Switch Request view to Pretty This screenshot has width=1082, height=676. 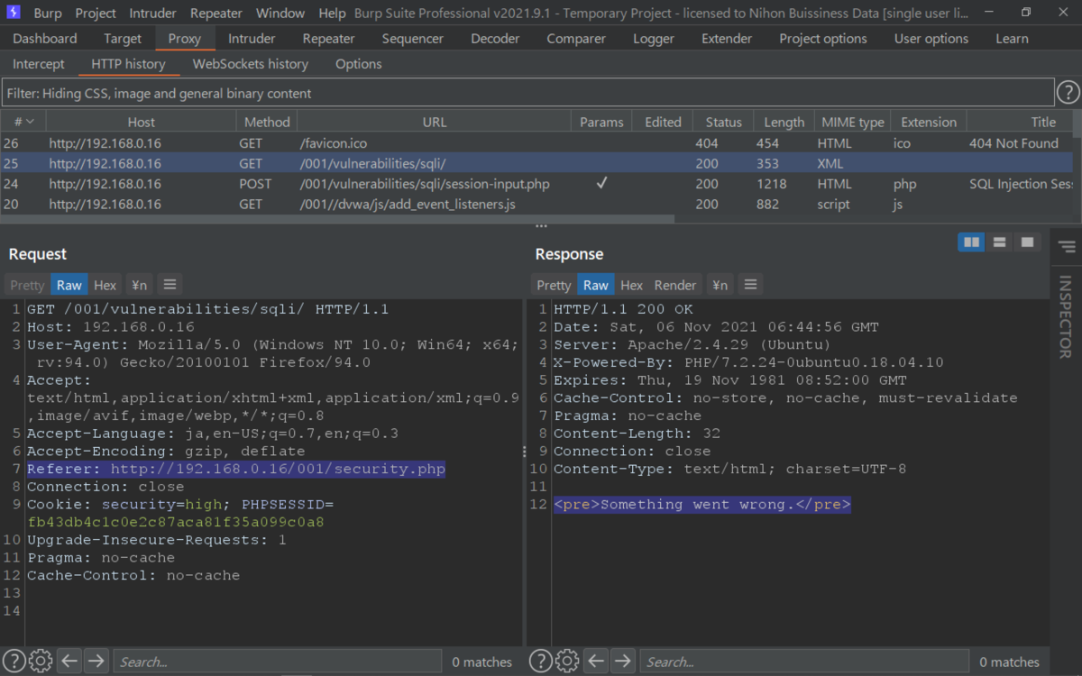(x=27, y=285)
